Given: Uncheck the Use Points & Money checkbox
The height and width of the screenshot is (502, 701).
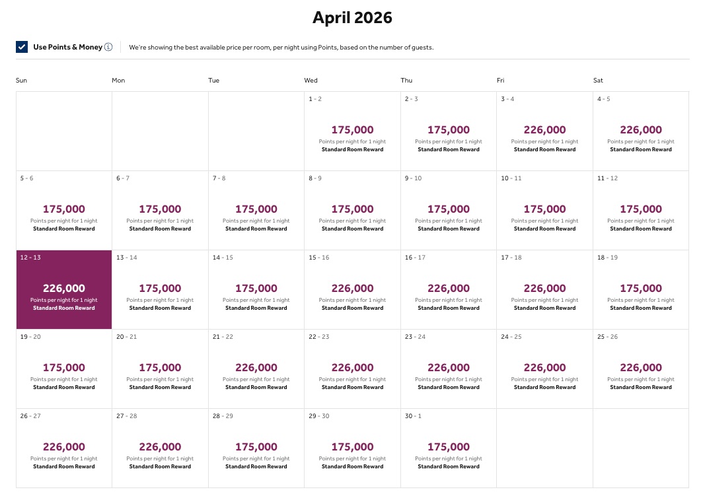Looking at the screenshot, I should [22, 47].
